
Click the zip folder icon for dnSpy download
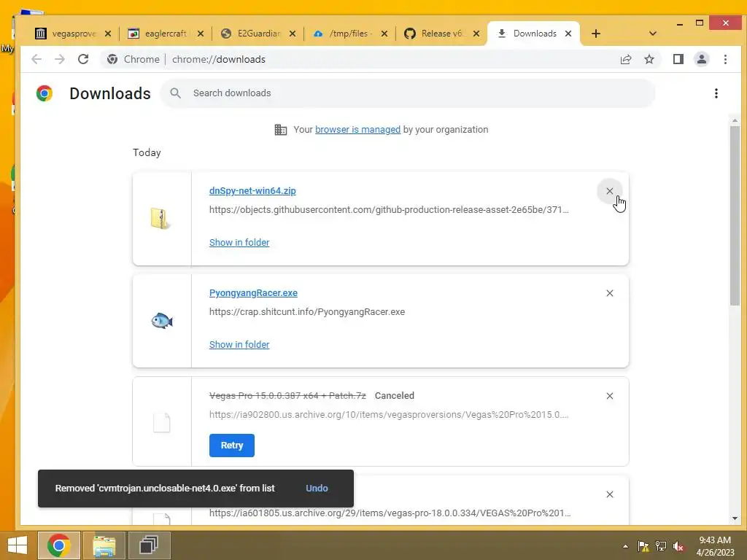pyautogui.click(x=161, y=219)
